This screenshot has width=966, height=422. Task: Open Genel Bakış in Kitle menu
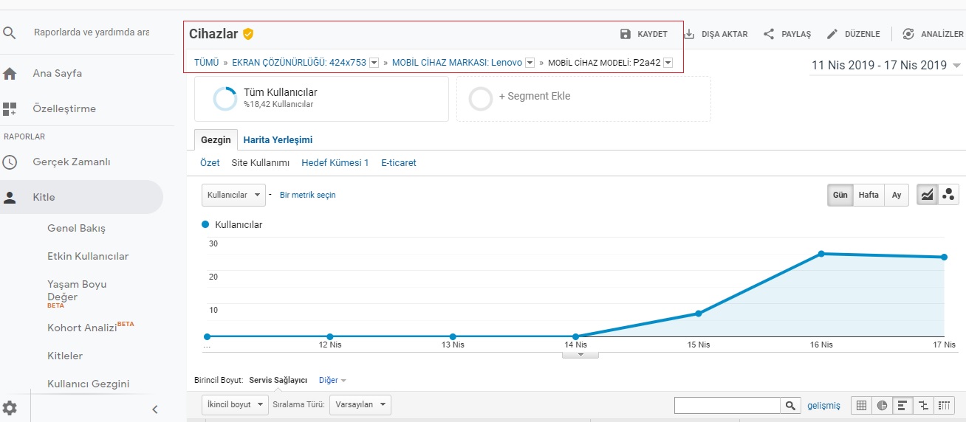[77, 228]
